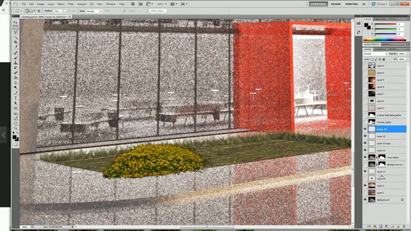The image size is (411, 231).
Task: Click Add layer mask icon
Action: [x=381, y=227]
